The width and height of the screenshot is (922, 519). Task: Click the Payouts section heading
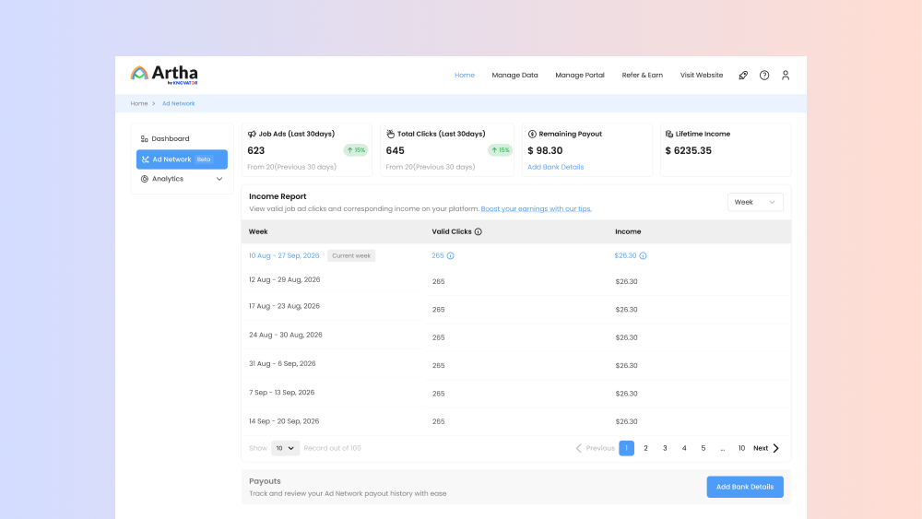pyautogui.click(x=265, y=481)
